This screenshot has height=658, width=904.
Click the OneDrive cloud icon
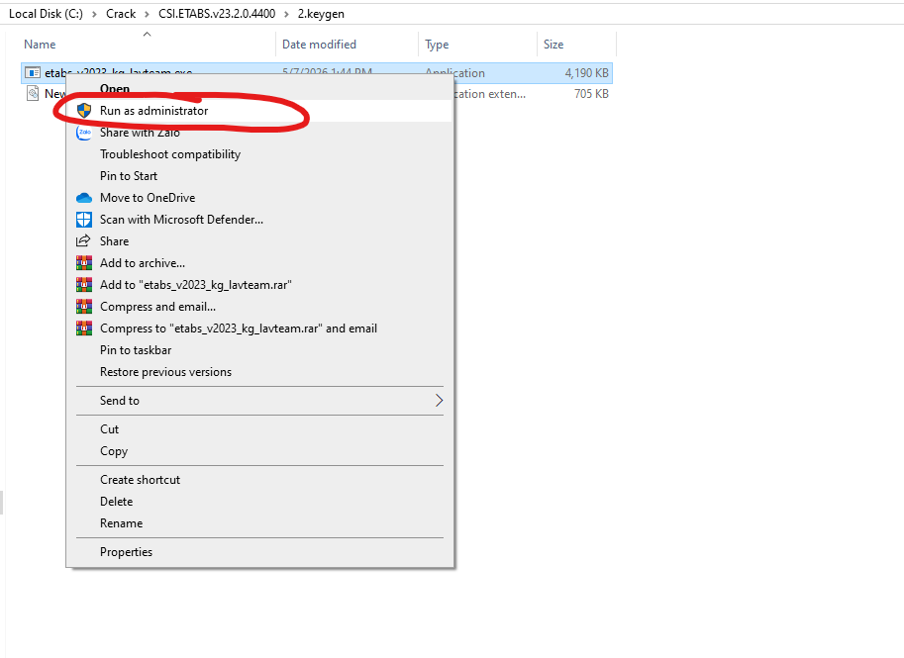tap(84, 198)
